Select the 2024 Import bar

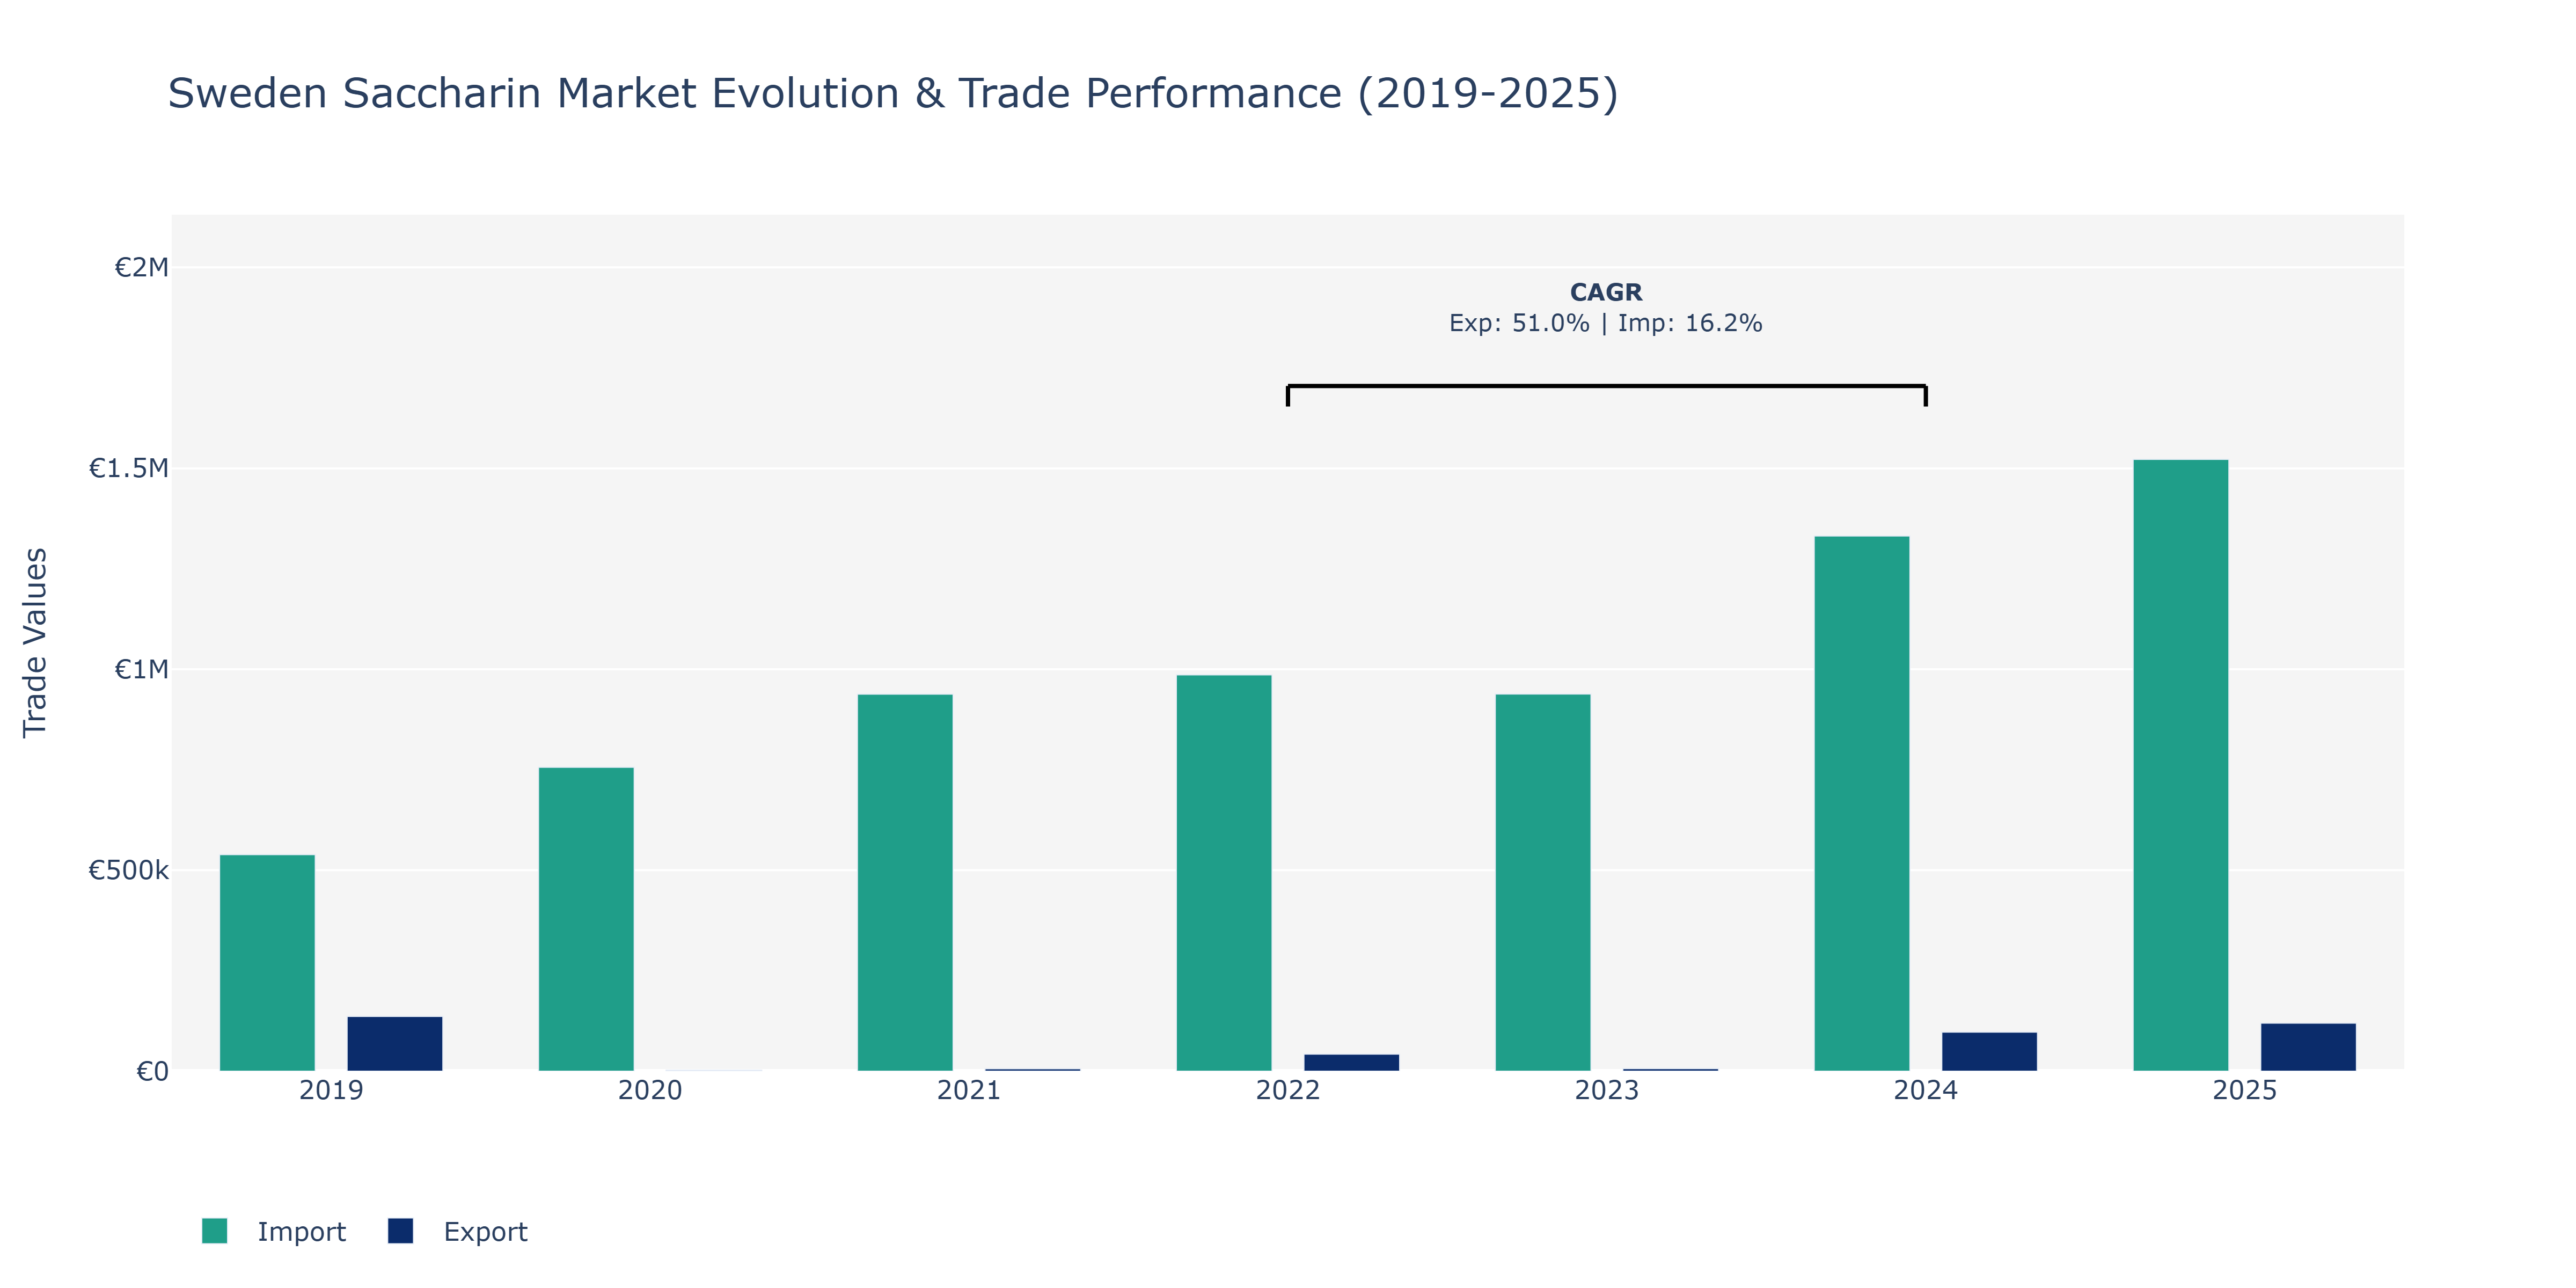tap(1862, 804)
